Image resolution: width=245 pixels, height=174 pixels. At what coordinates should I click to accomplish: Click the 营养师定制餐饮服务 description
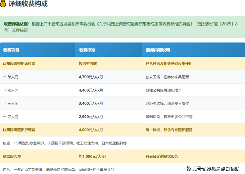point(162,156)
